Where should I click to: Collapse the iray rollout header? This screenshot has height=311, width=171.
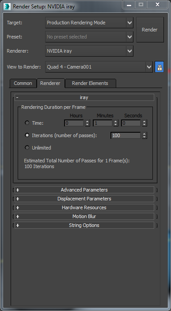coord(84,97)
